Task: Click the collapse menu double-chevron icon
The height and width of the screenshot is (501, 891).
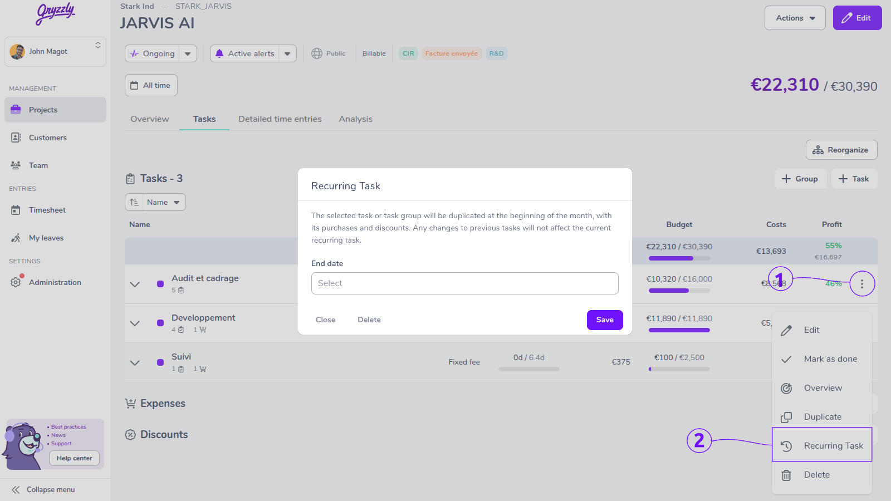Action: coord(16,490)
